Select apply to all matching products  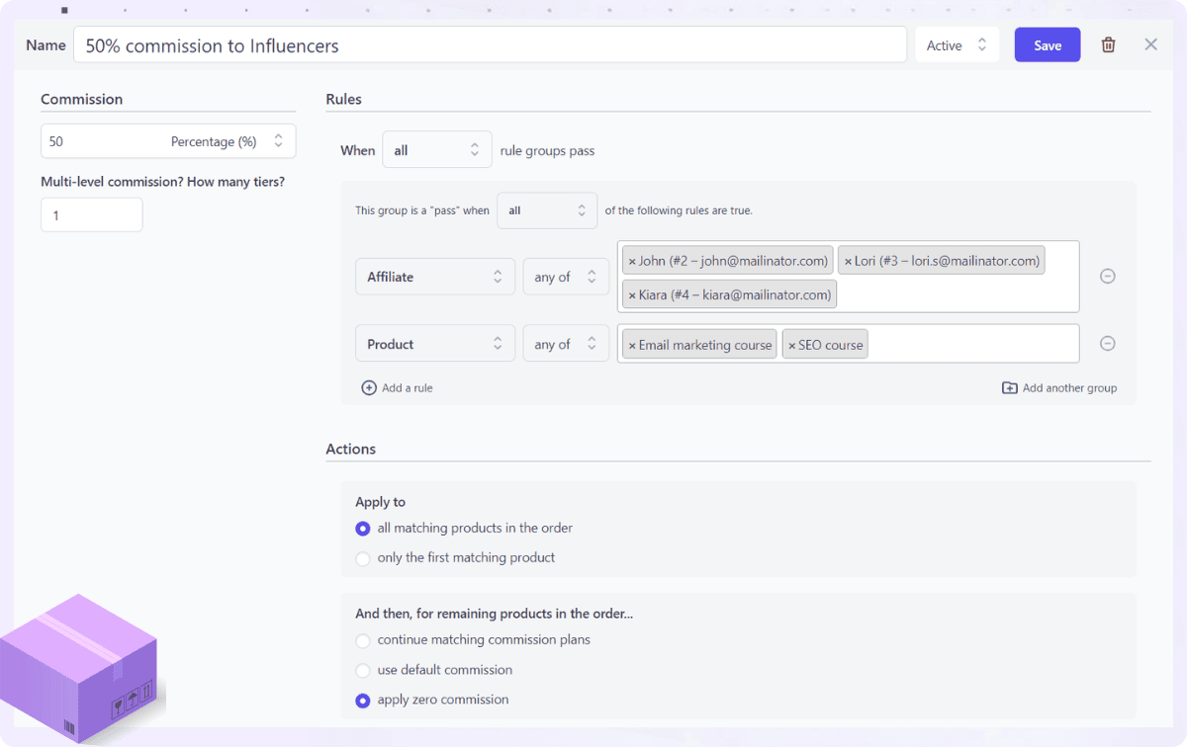tap(363, 529)
